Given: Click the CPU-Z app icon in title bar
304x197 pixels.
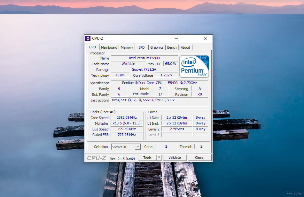Looking at the screenshot, I should click(88, 39).
